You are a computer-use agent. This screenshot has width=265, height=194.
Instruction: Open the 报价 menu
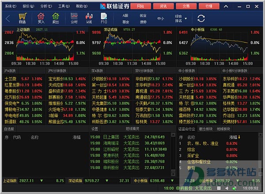(28, 6)
